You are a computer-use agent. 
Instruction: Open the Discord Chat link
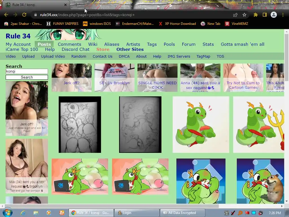(76, 49)
